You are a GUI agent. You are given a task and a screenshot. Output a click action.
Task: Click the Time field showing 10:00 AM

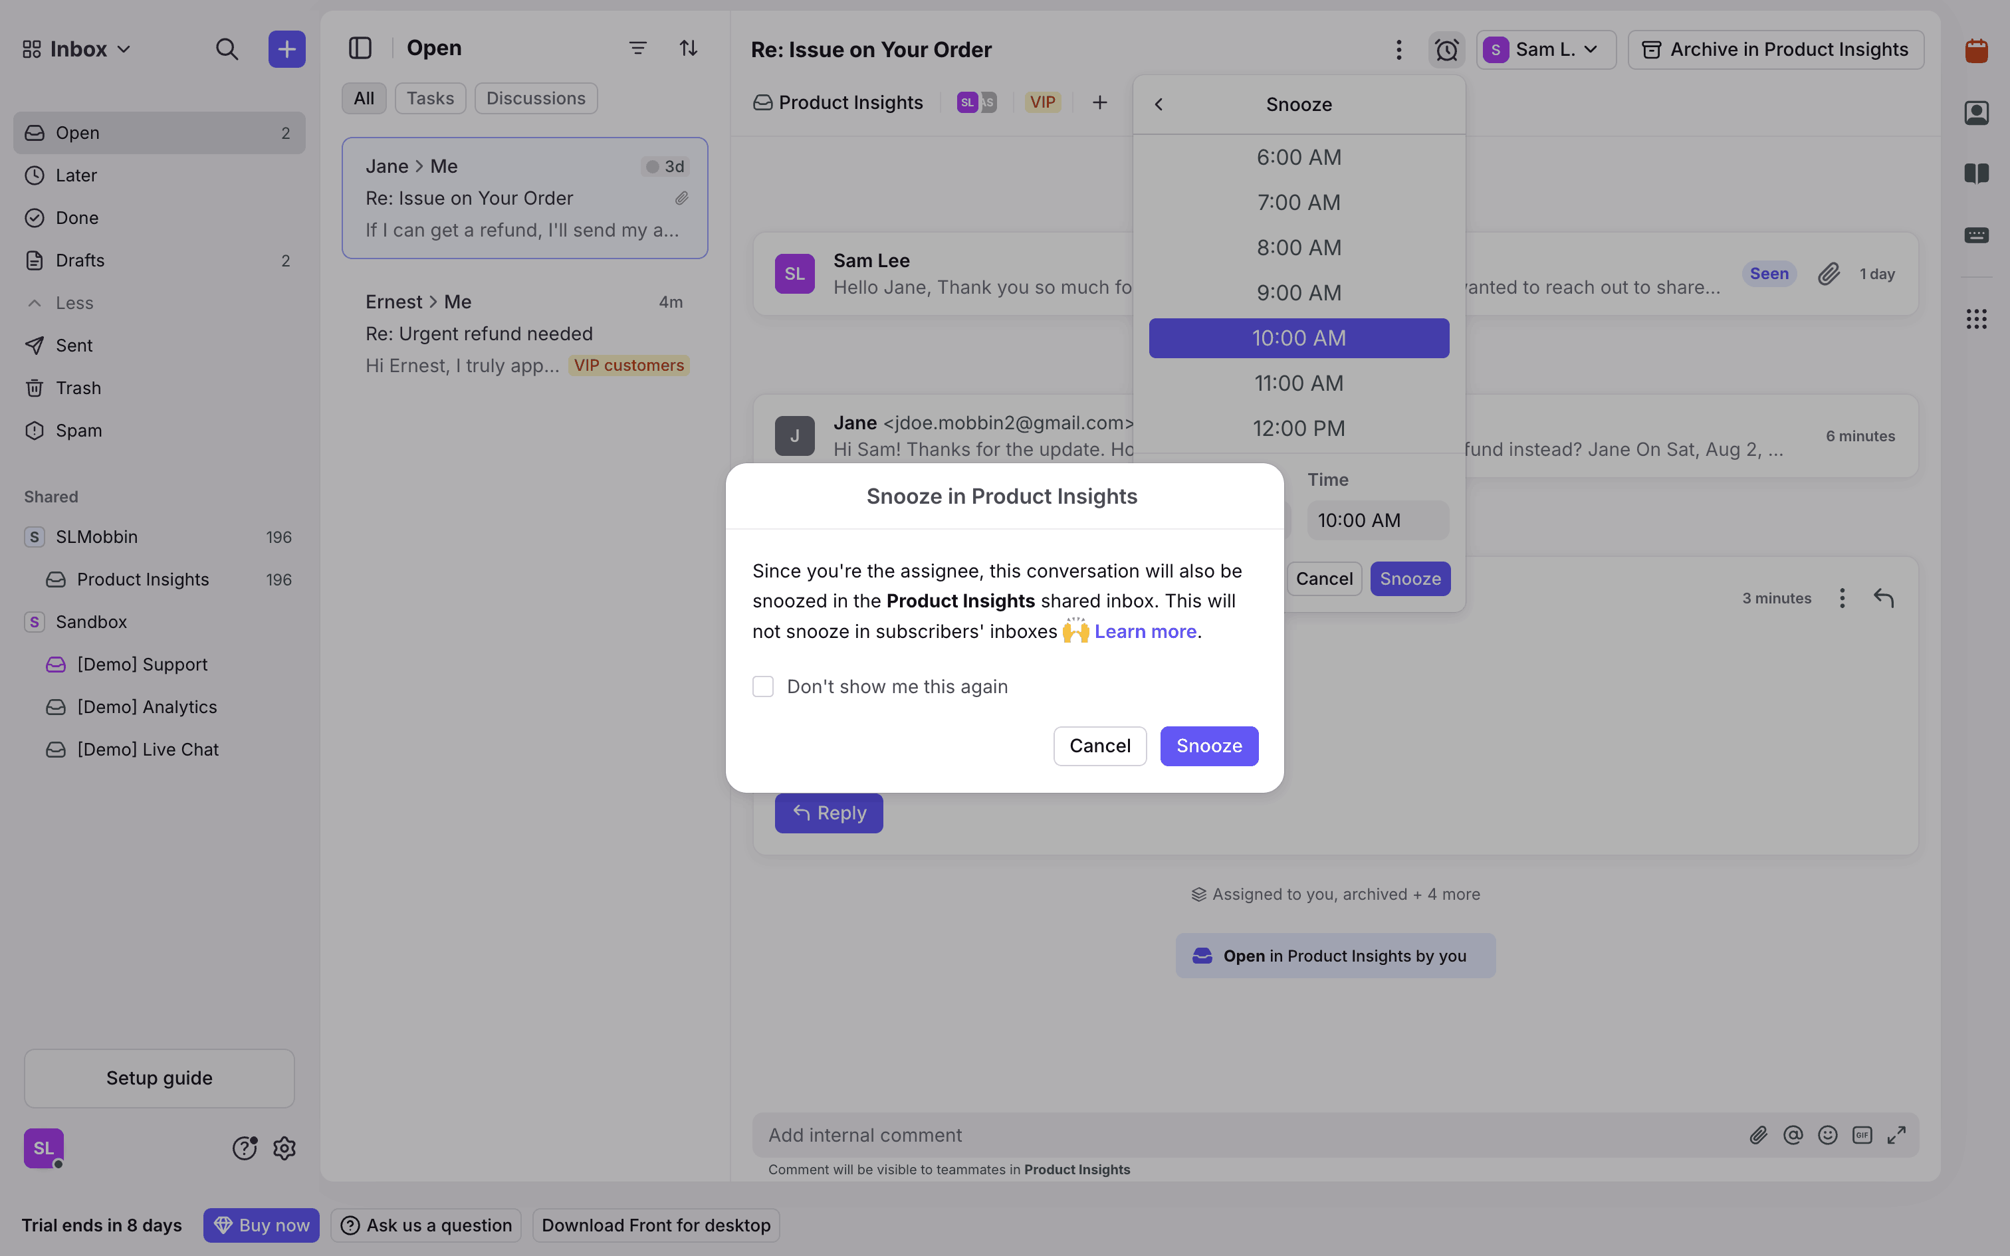(x=1377, y=520)
